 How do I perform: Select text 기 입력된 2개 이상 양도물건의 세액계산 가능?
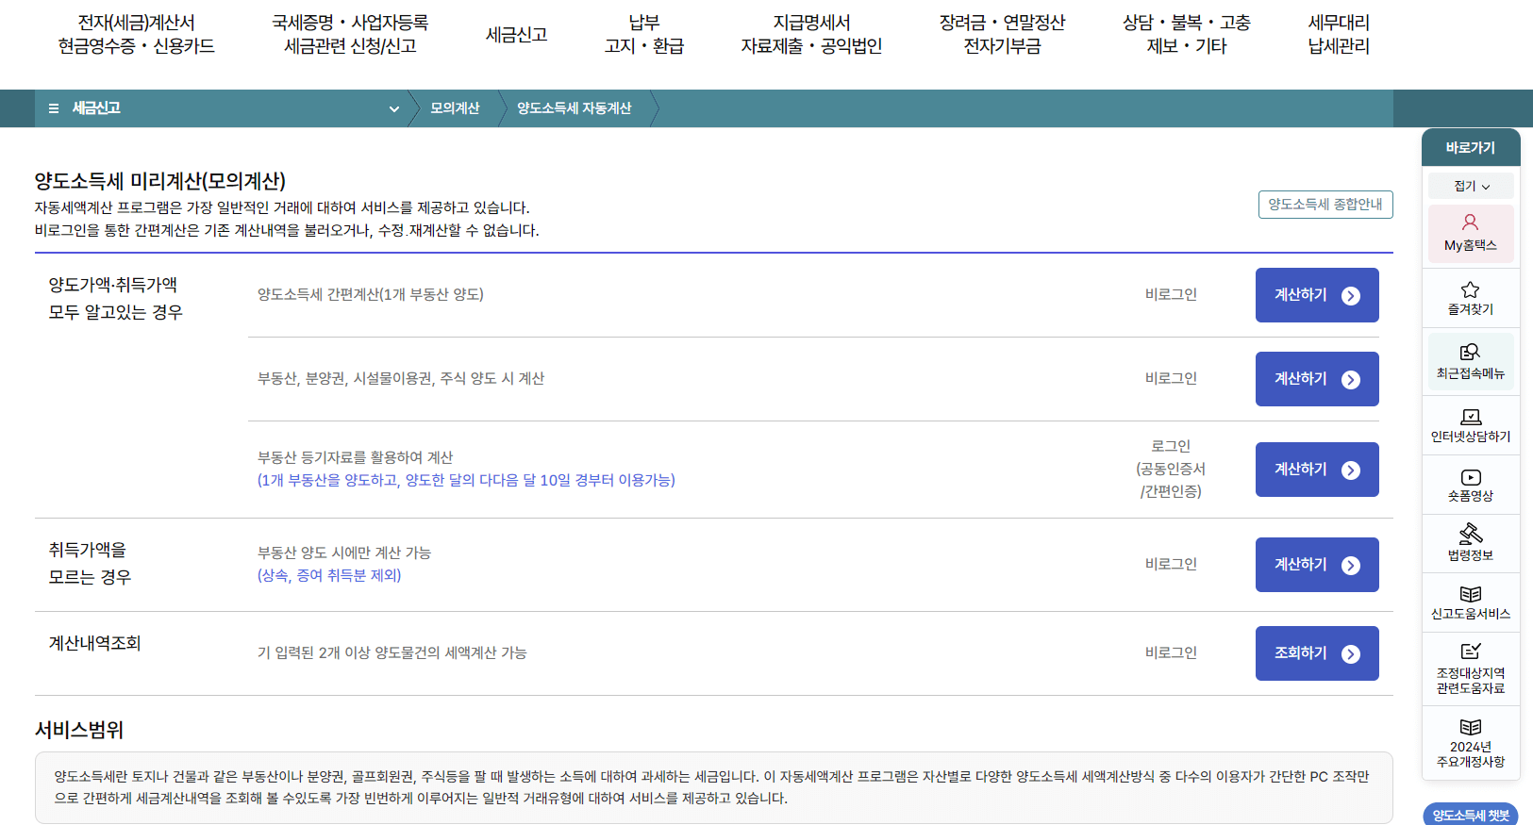coord(392,652)
